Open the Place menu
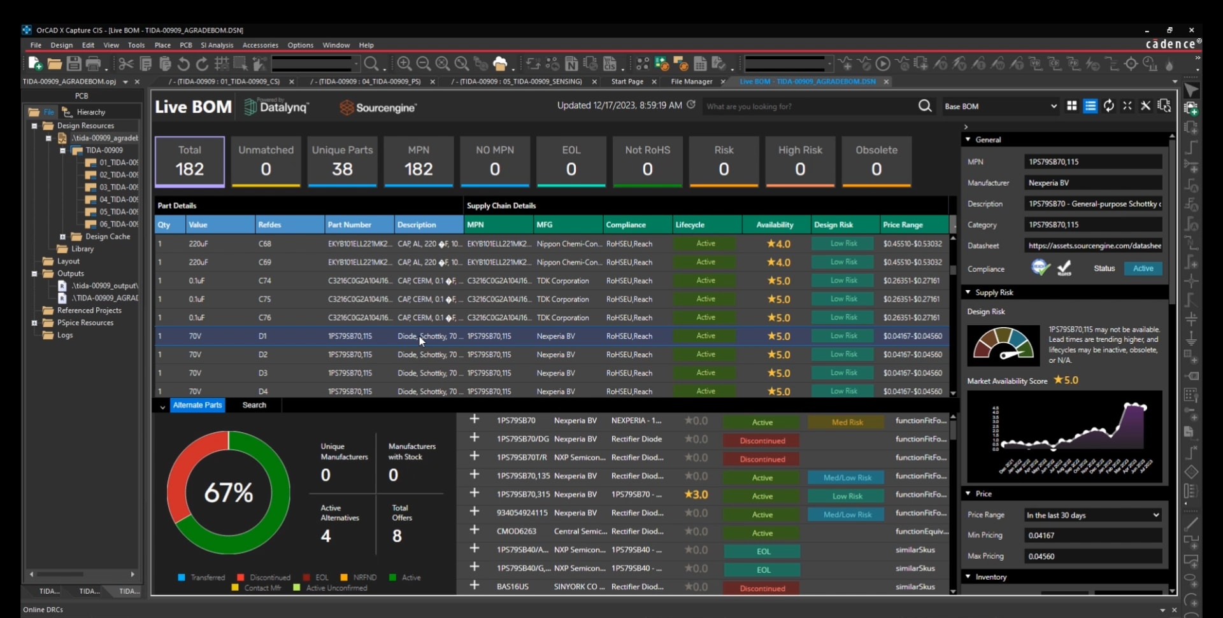 (x=162, y=45)
